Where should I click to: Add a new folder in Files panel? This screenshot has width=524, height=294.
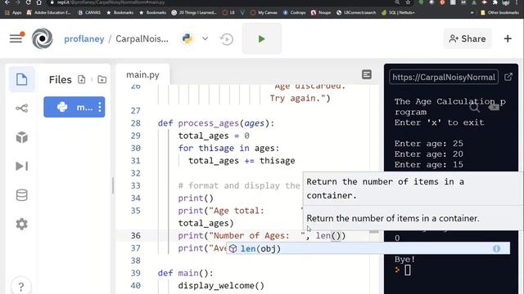(x=102, y=79)
